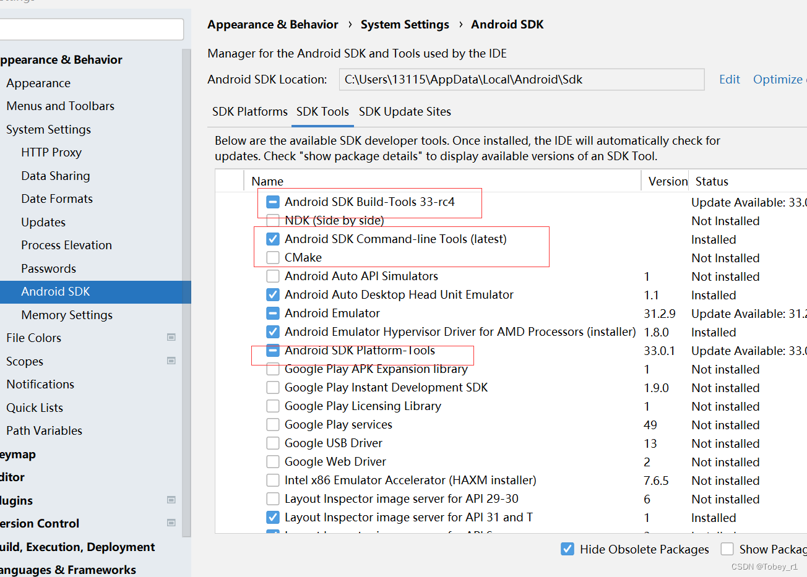Open Path Variables settings
807x577 pixels.
[x=45, y=430]
